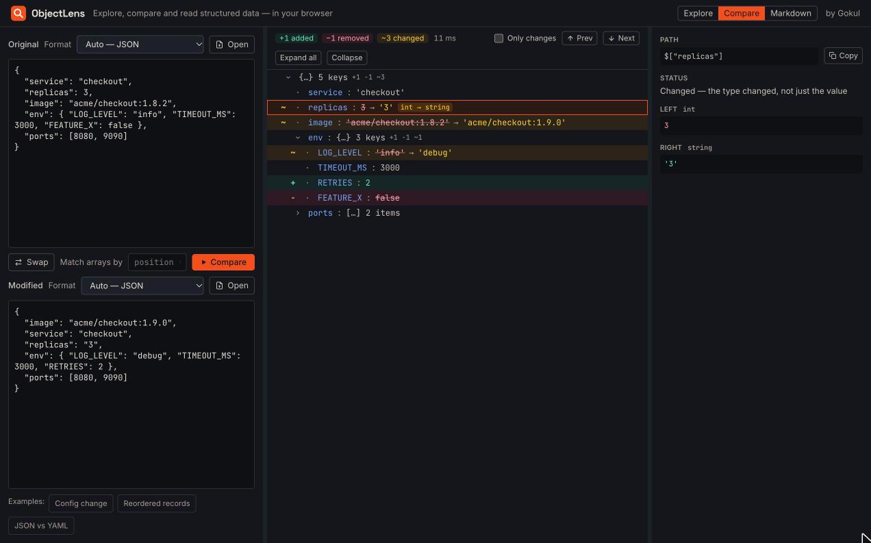Viewport: 871px width, 543px height.
Task: Open the Markdown tab
Action: coord(791,13)
